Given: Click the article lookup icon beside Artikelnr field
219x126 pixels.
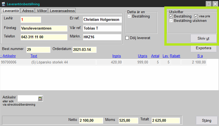Looking at the screenshot, I should point(40,98).
